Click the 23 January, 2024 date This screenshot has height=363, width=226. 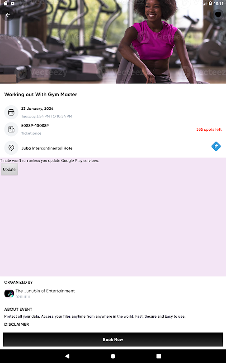(x=37, y=108)
